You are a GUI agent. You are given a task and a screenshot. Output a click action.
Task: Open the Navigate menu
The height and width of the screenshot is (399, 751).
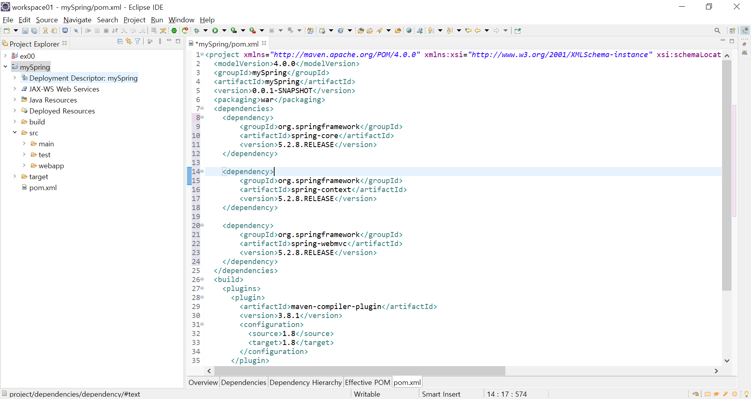click(x=77, y=20)
